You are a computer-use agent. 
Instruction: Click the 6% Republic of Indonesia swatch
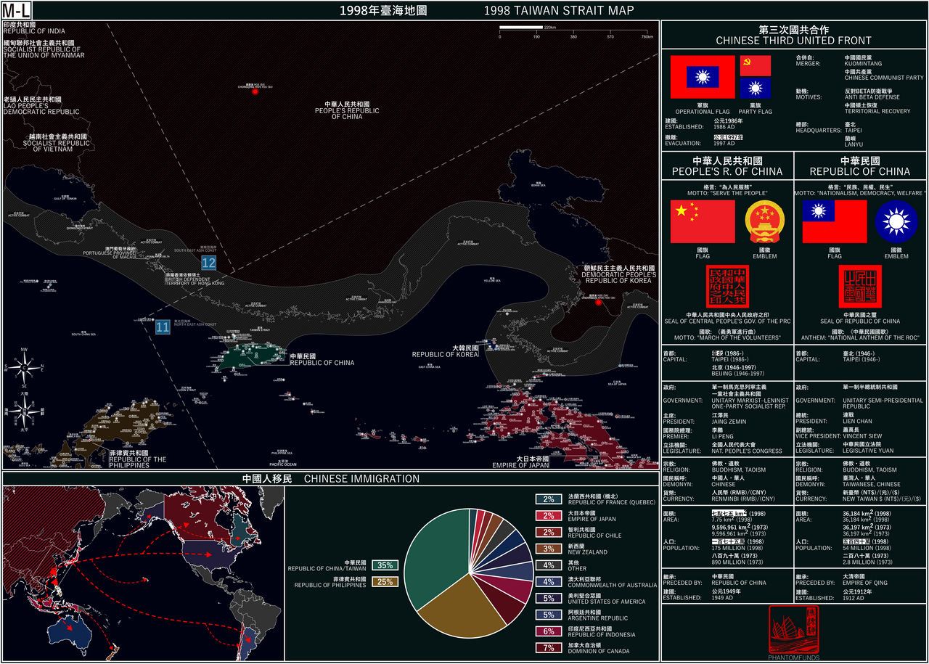pos(549,631)
